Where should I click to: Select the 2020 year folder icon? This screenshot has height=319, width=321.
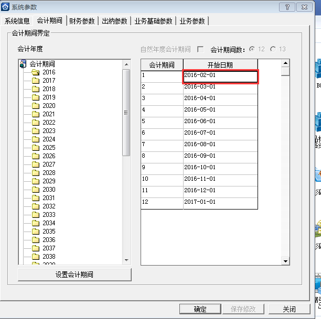point(35,106)
